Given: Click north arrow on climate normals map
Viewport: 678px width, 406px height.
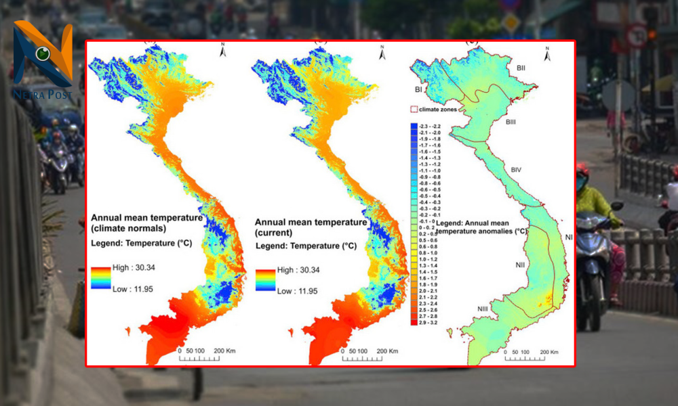Looking at the screenshot, I should click(x=222, y=49).
